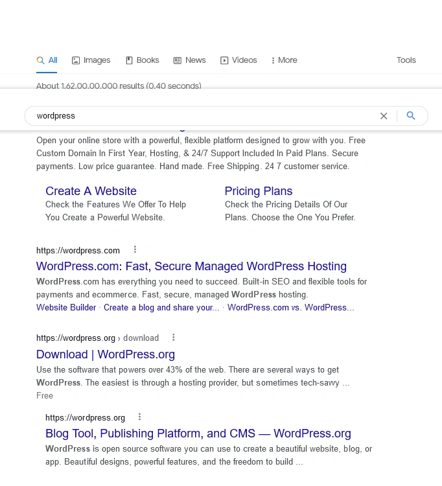Follow the Website Builder sitelink
This screenshot has width=442, height=486.
point(66,307)
